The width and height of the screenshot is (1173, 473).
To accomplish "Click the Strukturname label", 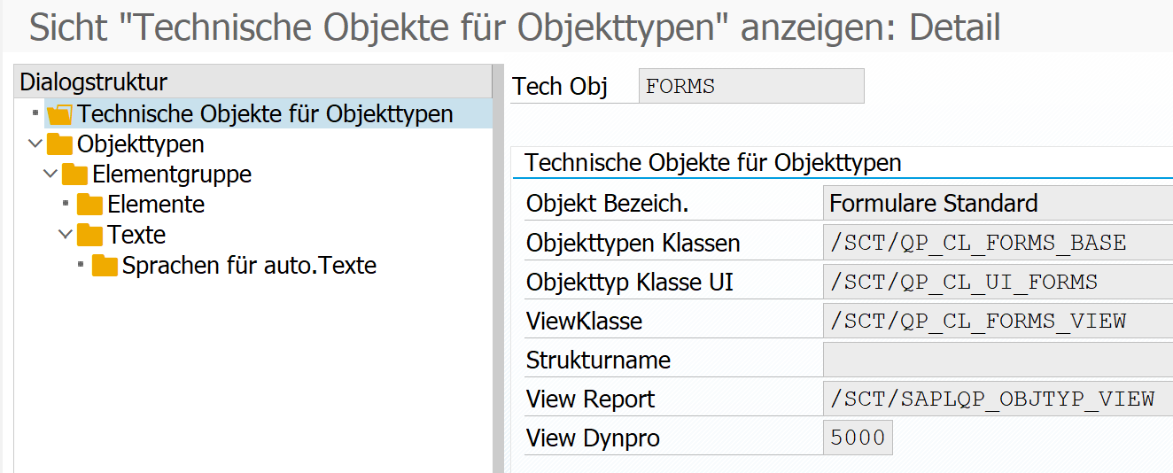I will [x=598, y=361].
